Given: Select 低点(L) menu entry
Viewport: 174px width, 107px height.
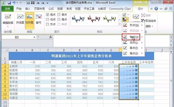Looking at the screenshot, I should (x=133, y=42).
